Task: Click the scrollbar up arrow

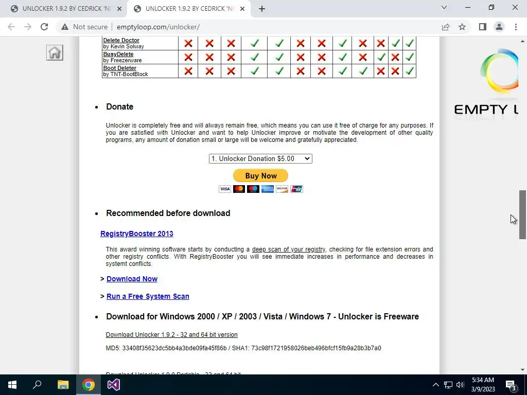Action: pos(522,41)
